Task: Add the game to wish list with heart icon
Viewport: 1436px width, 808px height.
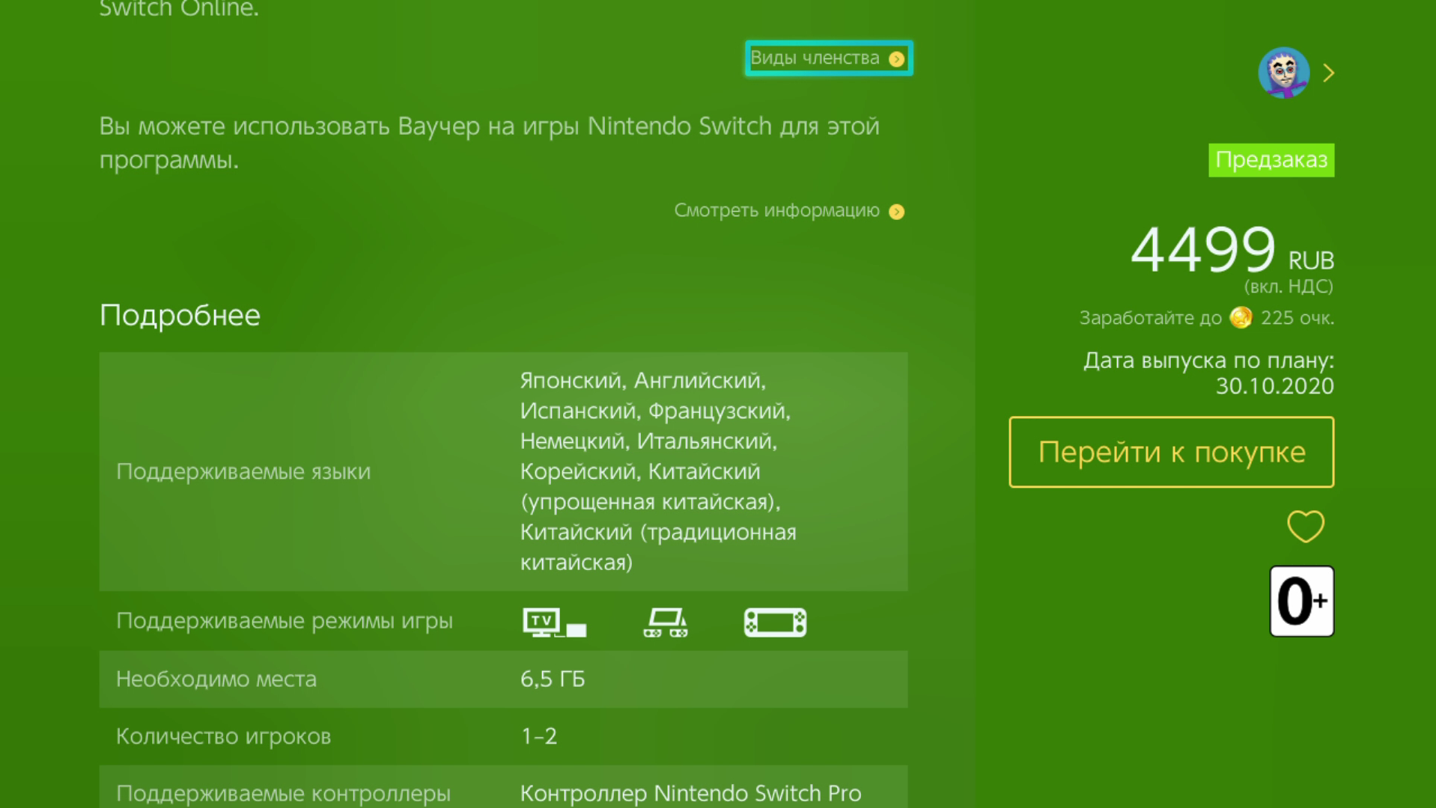Action: (x=1305, y=526)
